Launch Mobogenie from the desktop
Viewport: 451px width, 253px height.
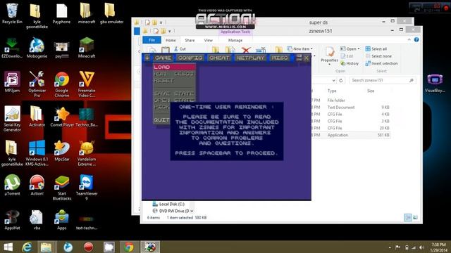point(37,48)
